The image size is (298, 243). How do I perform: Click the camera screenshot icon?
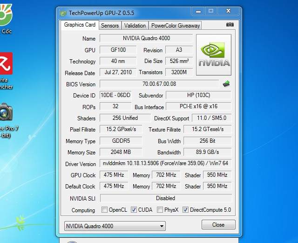point(230,25)
